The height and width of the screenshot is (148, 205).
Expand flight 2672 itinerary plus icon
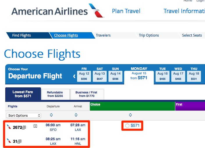click(35, 126)
